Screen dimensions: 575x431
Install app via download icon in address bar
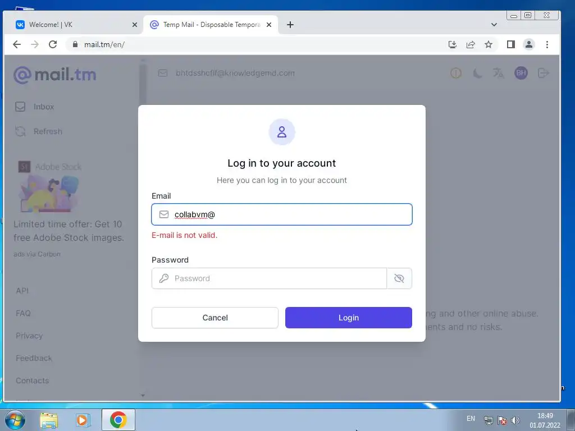click(453, 44)
